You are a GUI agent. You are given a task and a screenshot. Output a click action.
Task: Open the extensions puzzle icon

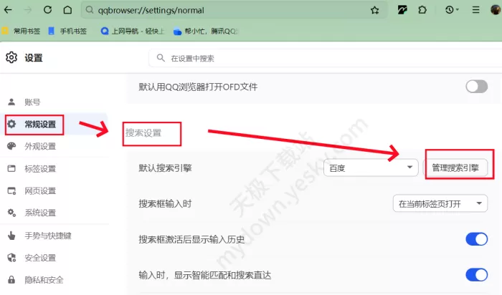pyautogui.click(x=422, y=10)
